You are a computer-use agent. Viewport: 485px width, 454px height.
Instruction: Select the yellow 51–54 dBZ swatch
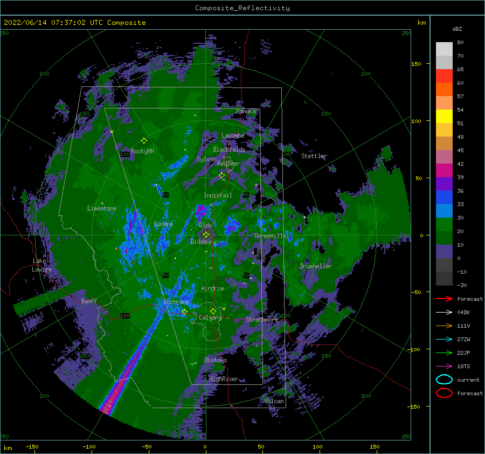pos(444,117)
